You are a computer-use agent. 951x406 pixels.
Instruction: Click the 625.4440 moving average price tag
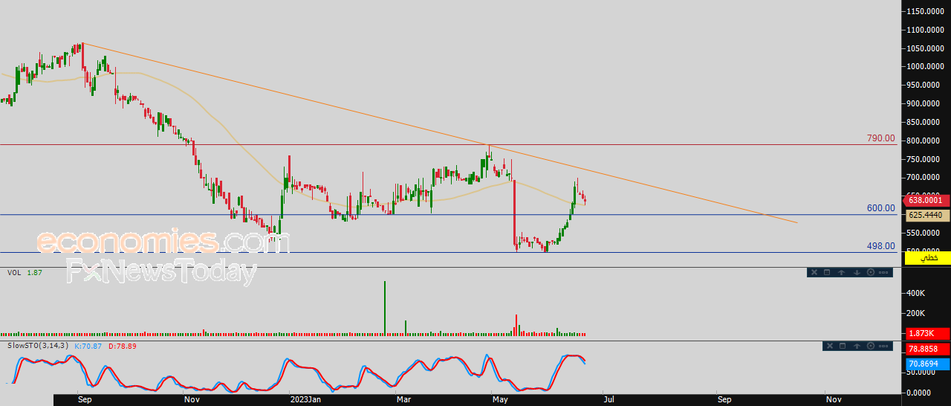[x=926, y=215]
